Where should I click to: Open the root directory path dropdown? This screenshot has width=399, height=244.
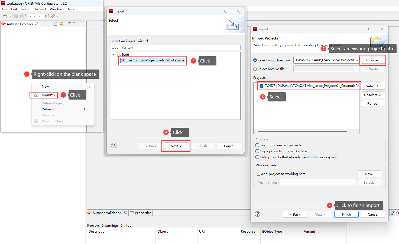click(x=357, y=60)
